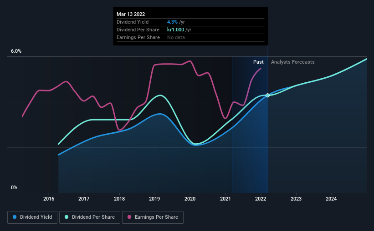This screenshot has width=374, height=231.
Task: Click the Mar 13 2022 tooltip date
Action: point(131,14)
